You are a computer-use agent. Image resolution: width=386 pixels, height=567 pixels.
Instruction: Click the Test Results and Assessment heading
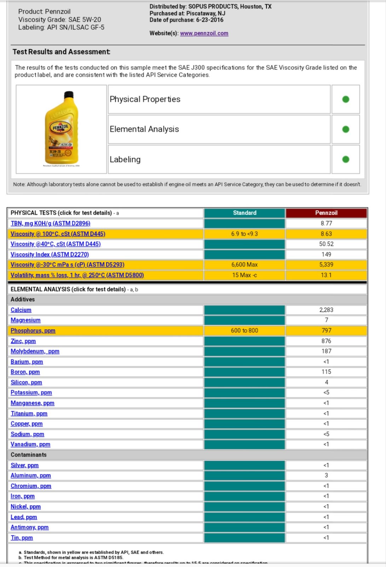pyautogui.click(x=62, y=52)
